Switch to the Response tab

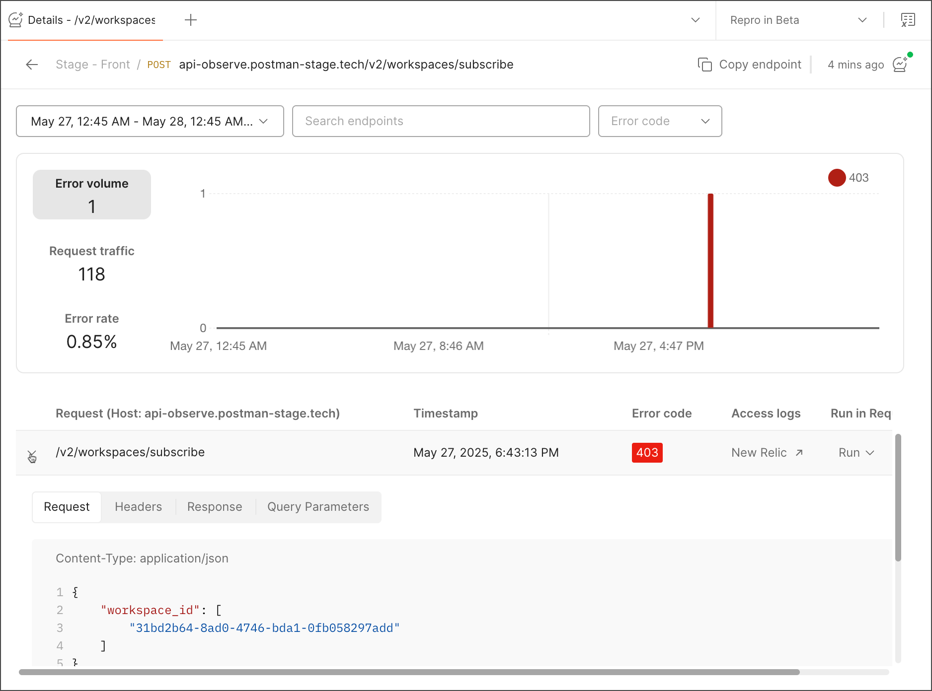tap(215, 507)
